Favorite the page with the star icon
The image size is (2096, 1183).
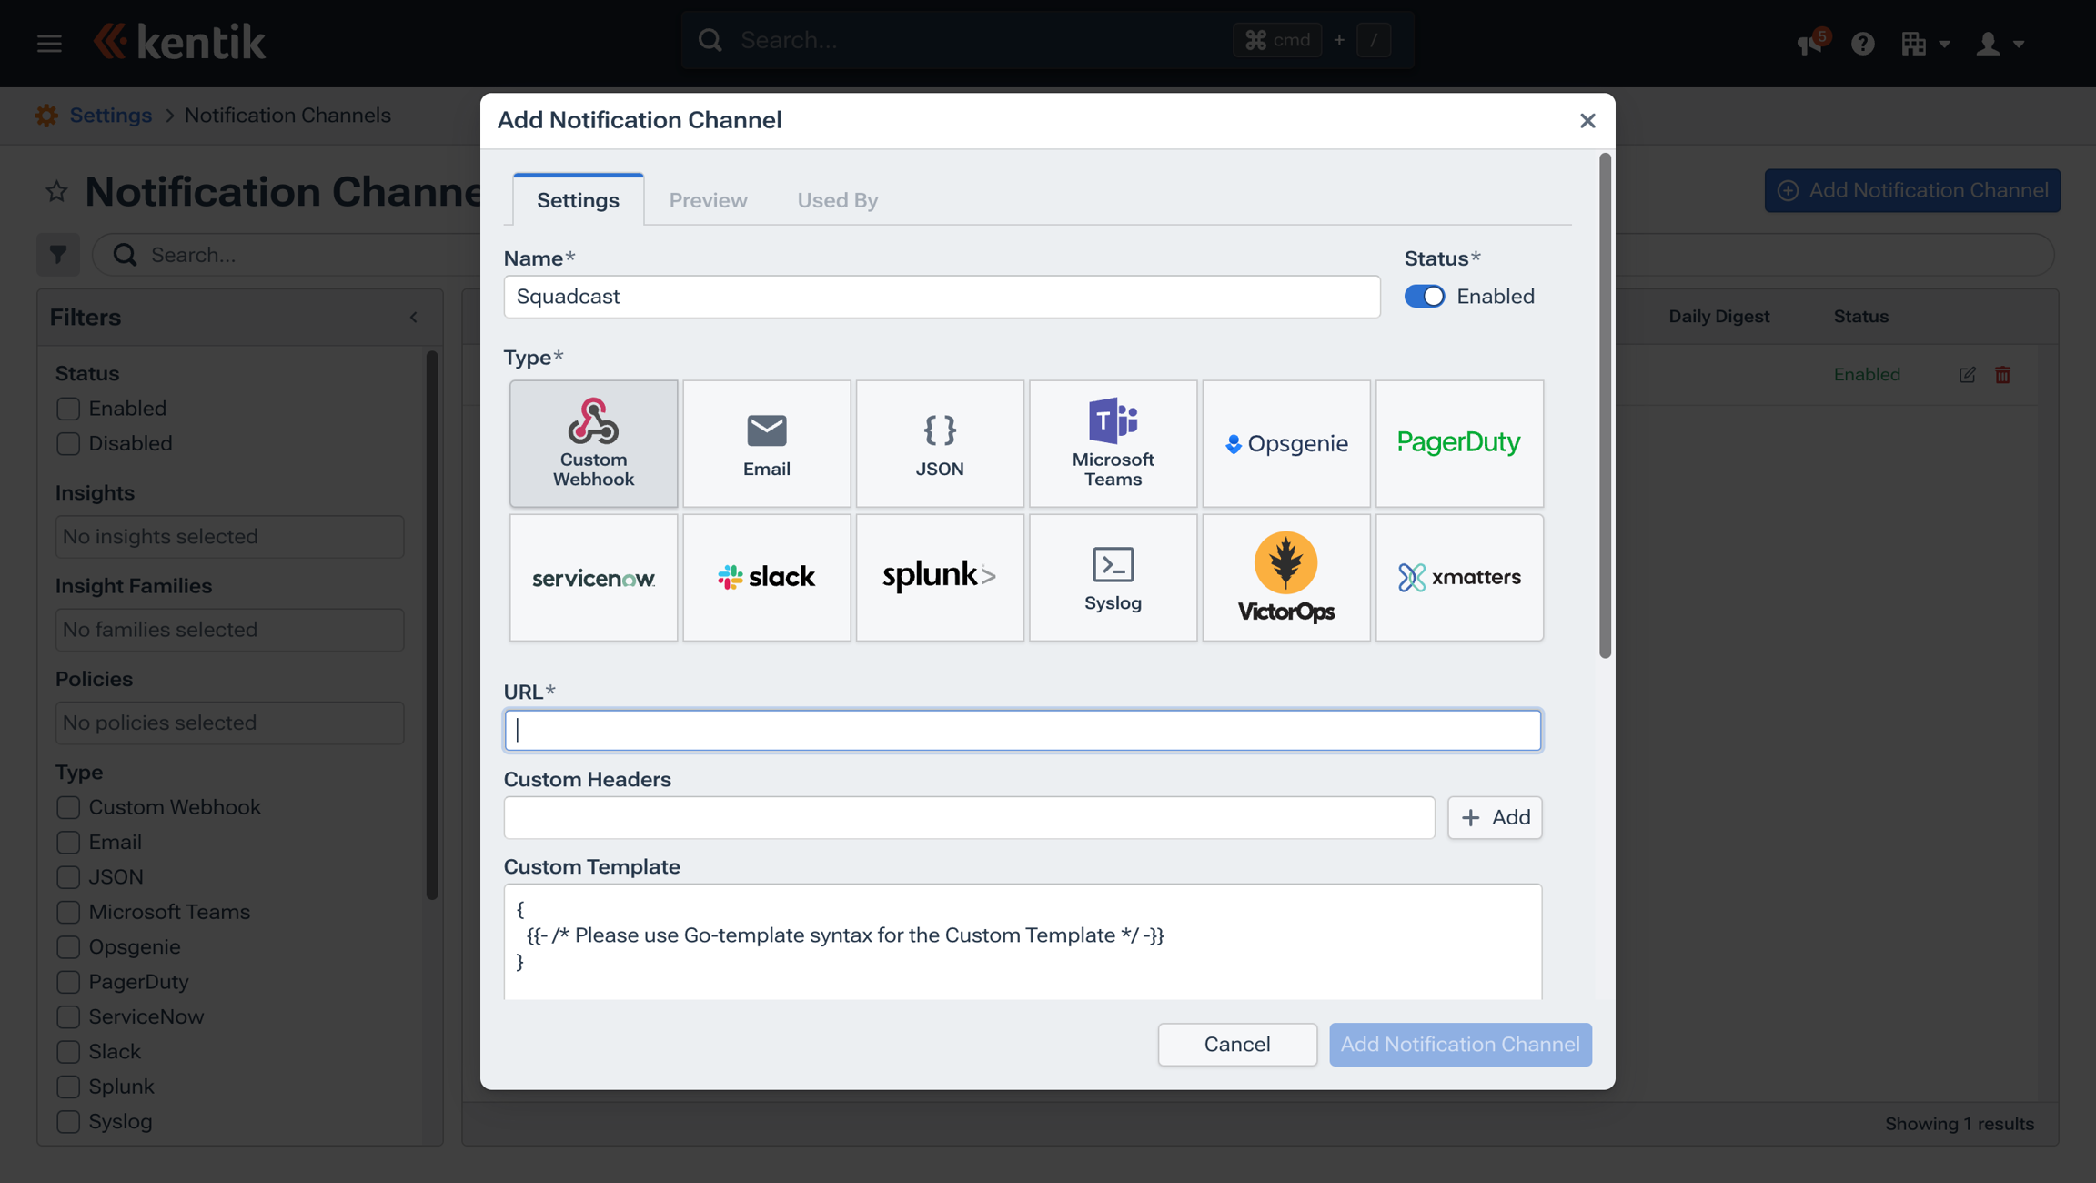[x=56, y=191]
